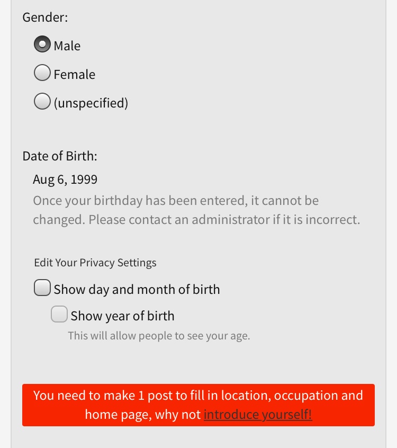Viewport: 397px width, 448px height.
Task: Click the Show day and month of birth label
Action: tap(137, 290)
